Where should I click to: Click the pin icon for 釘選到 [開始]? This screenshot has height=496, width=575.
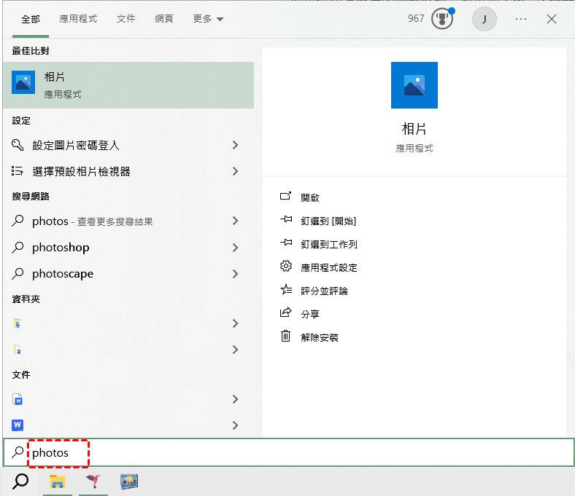286,220
